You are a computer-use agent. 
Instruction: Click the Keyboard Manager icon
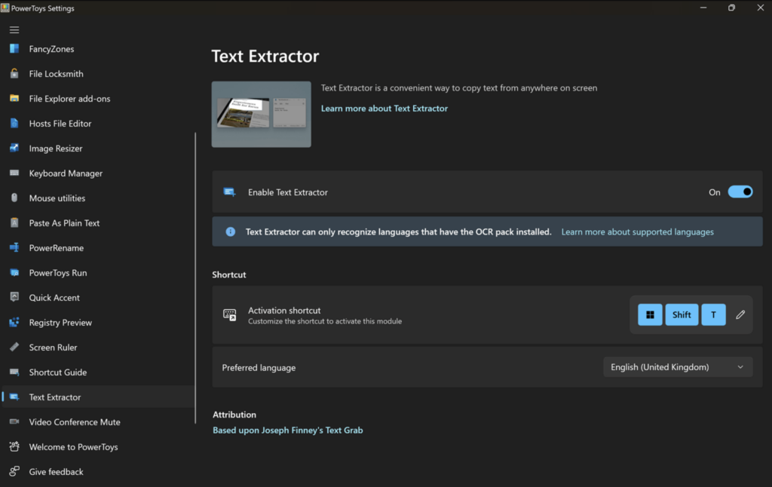point(14,173)
